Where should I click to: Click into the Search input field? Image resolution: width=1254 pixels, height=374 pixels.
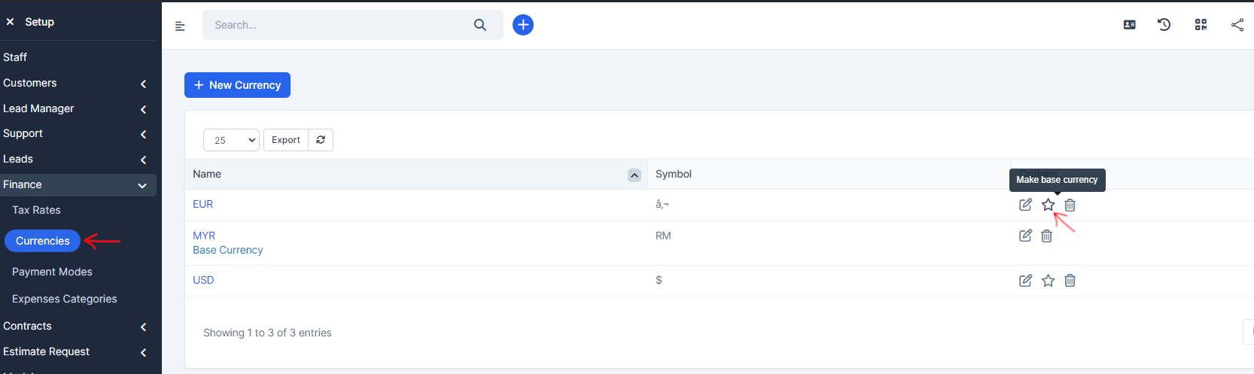(339, 25)
